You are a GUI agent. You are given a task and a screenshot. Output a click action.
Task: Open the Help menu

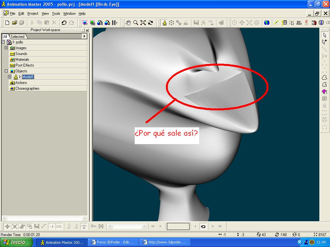[82, 14]
